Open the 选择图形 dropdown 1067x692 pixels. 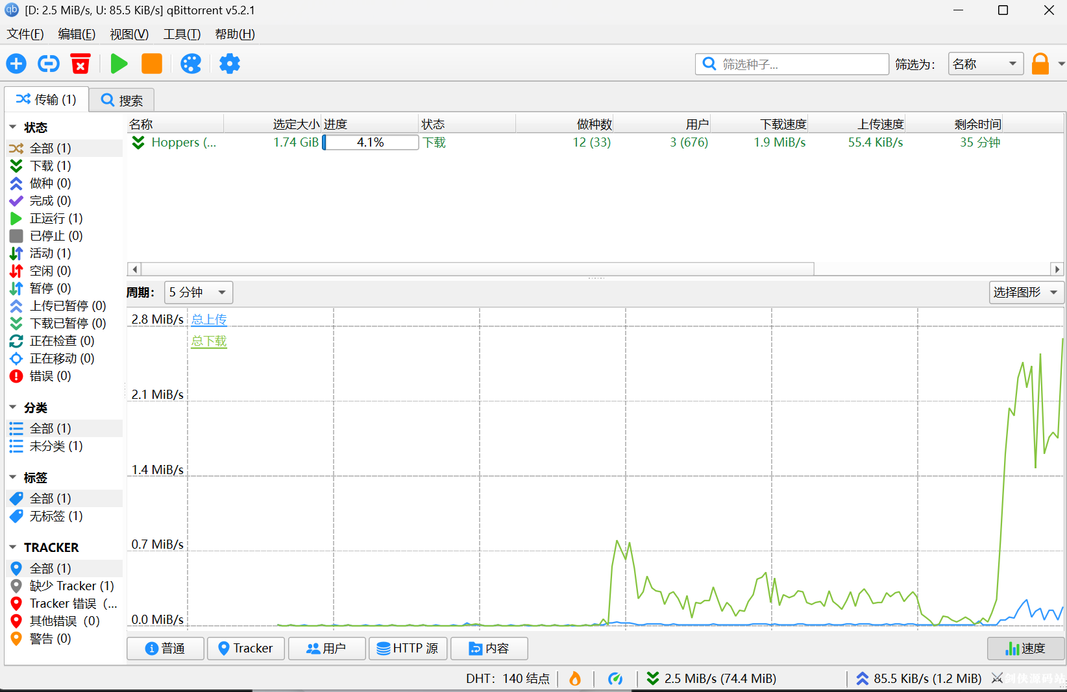[1026, 292]
